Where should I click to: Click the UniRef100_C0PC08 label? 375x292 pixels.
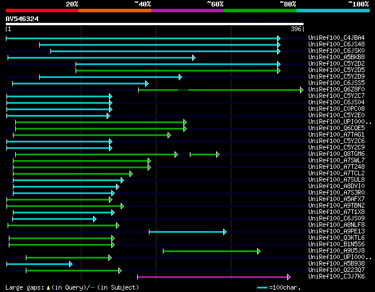pos(336,109)
